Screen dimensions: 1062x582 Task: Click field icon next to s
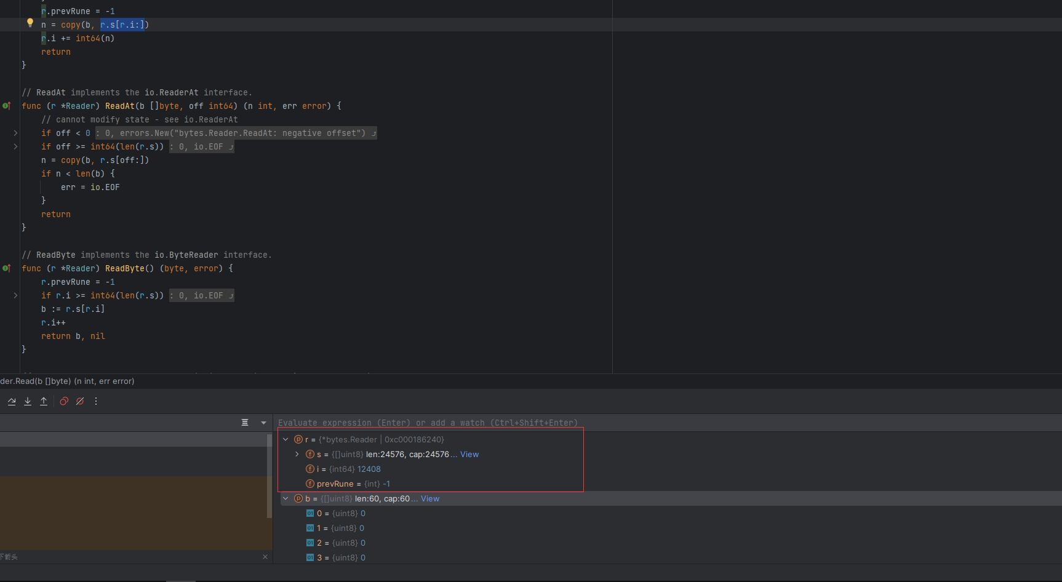click(310, 454)
